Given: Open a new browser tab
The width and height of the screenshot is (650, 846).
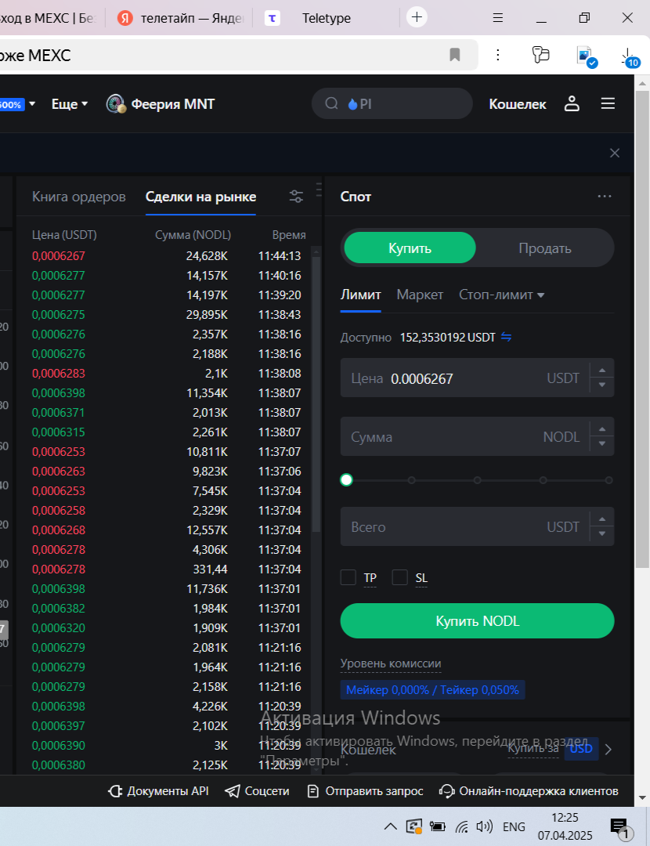Looking at the screenshot, I should pos(417,18).
